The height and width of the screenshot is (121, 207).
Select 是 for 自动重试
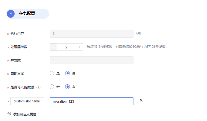pos(52,73)
